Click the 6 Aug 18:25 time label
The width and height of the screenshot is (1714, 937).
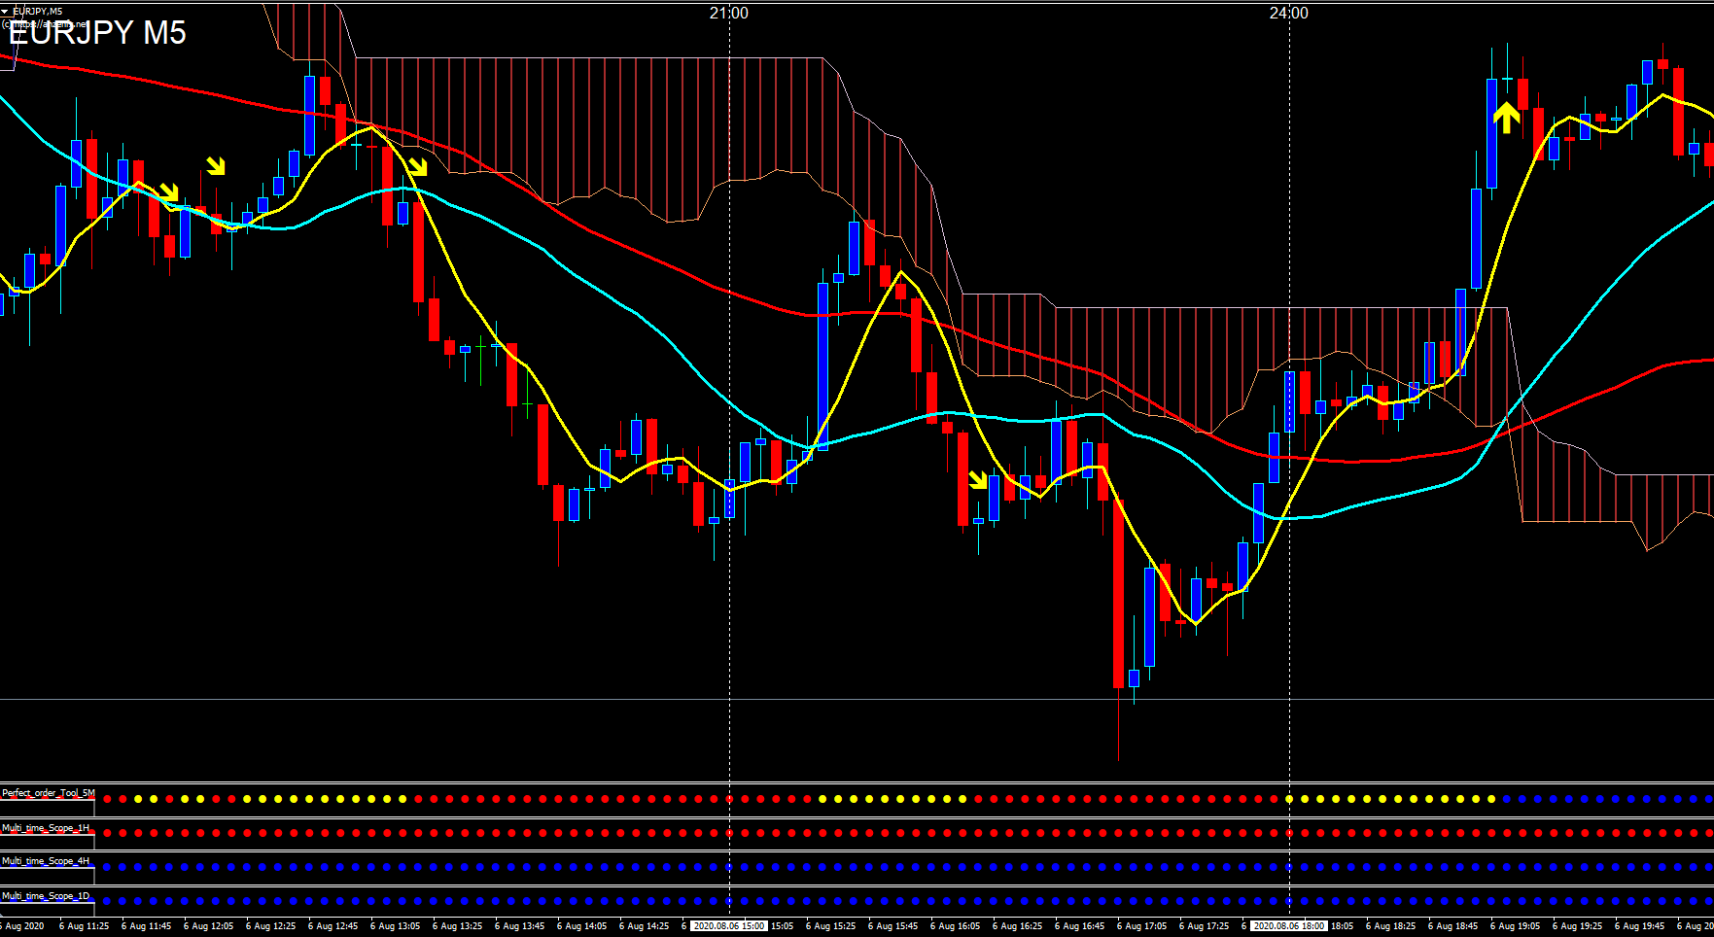1390,926
